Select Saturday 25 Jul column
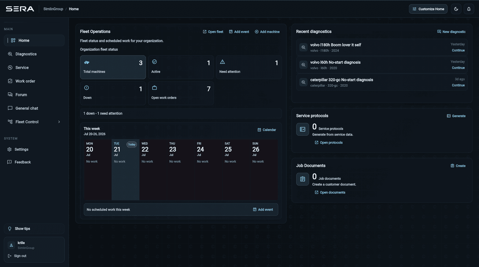Image resolution: width=479 pixels, height=267 pixels. 236,169
